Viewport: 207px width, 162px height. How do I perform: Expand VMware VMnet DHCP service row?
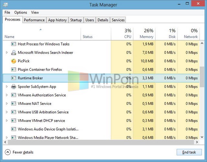tap(7, 120)
